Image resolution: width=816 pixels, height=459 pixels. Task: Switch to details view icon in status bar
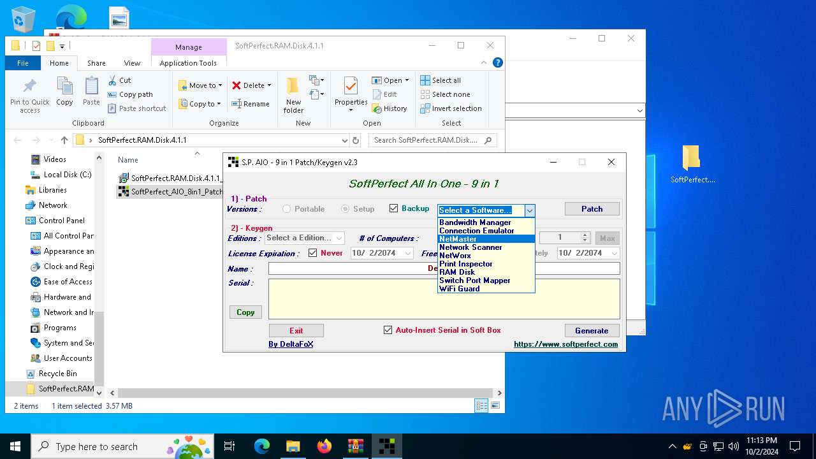[481, 405]
